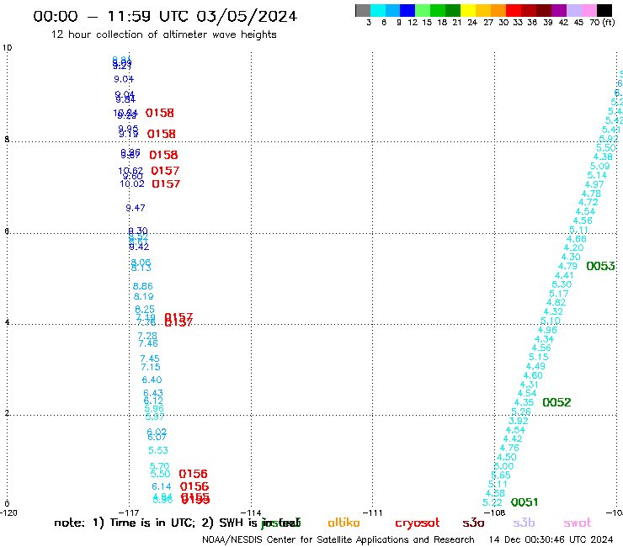The width and height of the screenshot is (623, 547).
Task: Click the wave height value '5.65'
Action: click(501, 475)
